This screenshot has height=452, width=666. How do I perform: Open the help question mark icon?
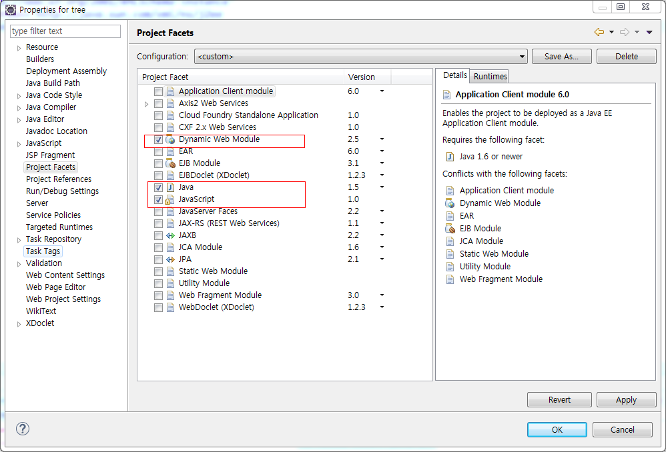pyautogui.click(x=23, y=429)
